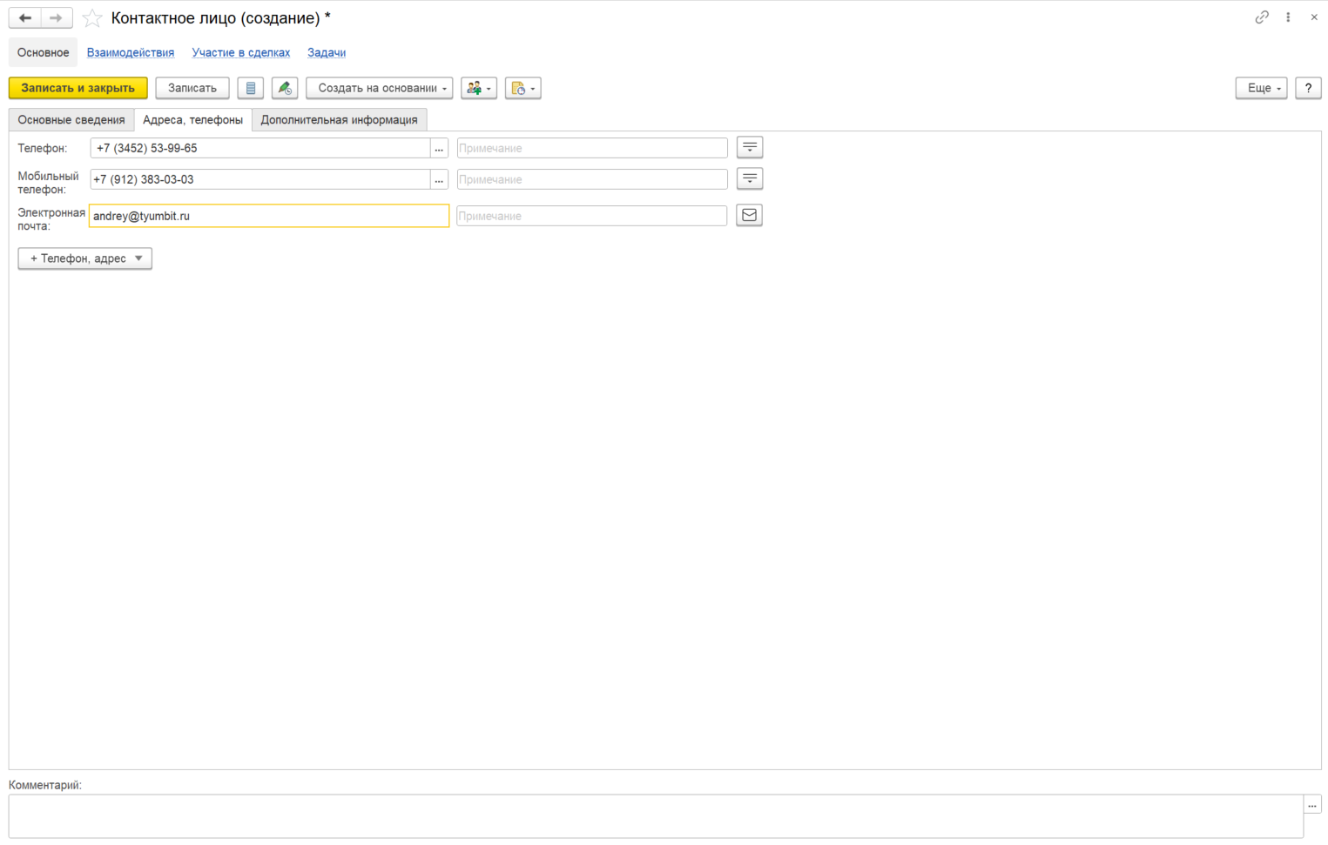This screenshot has height=845, width=1328.
Task: Click Записать и закрыть button
Action: (x=78, y=88)
